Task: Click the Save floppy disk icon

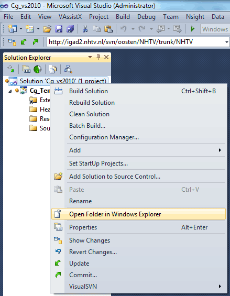Action: 59,29
